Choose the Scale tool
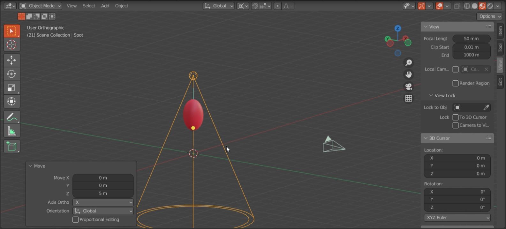Viewport: 506px width, 229px height. click(x=11, y=88)
